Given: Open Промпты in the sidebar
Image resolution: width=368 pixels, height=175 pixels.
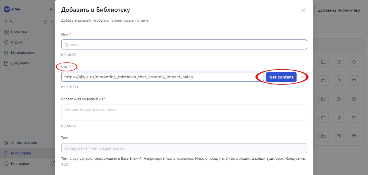Looking at the screenshot, I should coord(19,32).
